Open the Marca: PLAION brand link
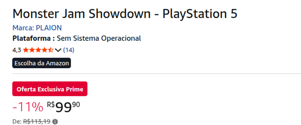Image resolution: width=301 pixels, height=125 pixels. click(37, 28)
